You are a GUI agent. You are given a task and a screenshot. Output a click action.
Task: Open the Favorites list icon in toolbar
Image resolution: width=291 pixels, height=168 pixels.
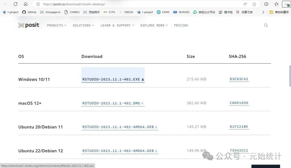pos(276,4)
